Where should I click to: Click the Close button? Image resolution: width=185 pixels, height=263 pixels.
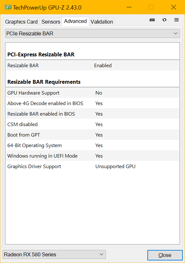(165, 255)
